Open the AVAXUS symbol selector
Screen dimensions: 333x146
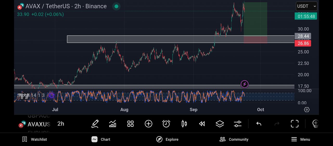tap(34, 124)
